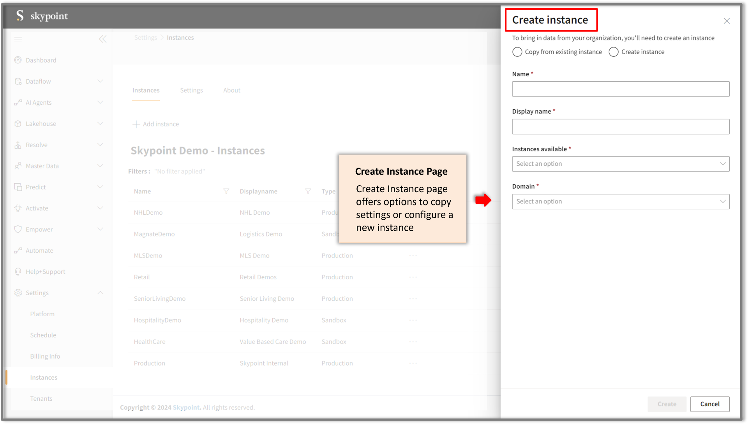
Task: Expand the Master Data menu chevron
Action: pyautogui.click(x=100, y=166)
